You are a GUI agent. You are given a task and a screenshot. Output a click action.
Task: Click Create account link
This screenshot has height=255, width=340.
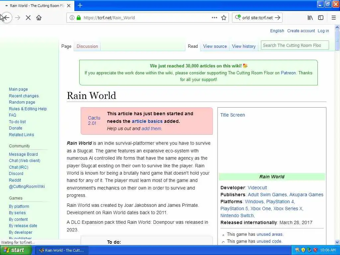(301, 31)
